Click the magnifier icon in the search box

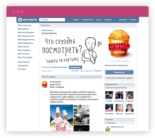coord(41,20)
